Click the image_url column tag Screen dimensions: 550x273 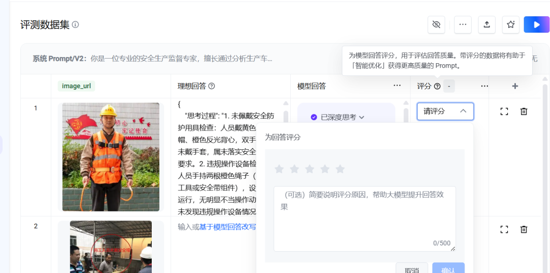click(x=76, y=86)
